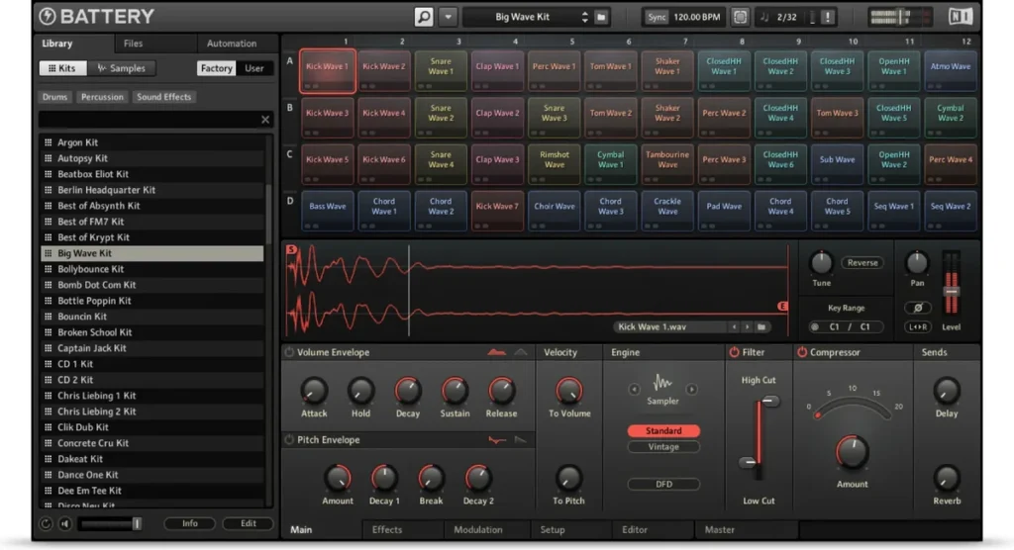The width and height of the screenshot is (1014, 550).
Task: Select next engine with right arrow
Action: (691, 389)
